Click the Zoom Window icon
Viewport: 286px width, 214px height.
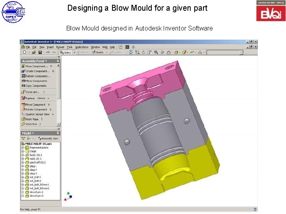coord(137,52)
